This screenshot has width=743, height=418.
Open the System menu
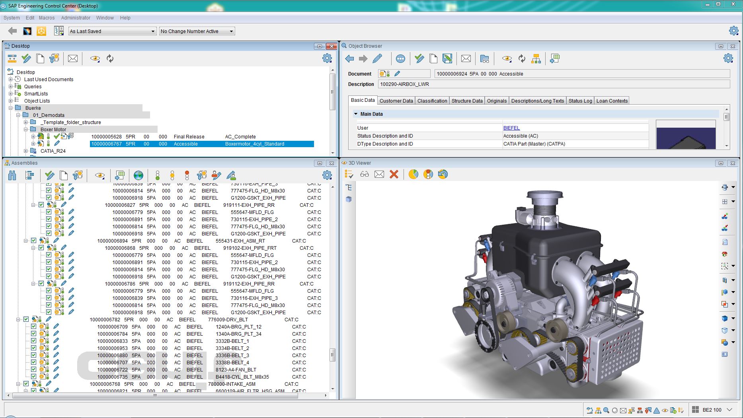(12, 18)
